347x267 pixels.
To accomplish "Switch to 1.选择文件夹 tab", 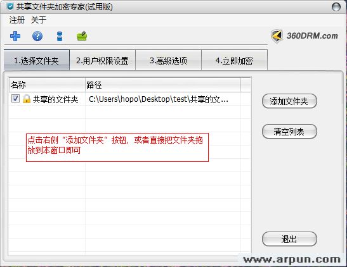I will (x=37, y=60).
